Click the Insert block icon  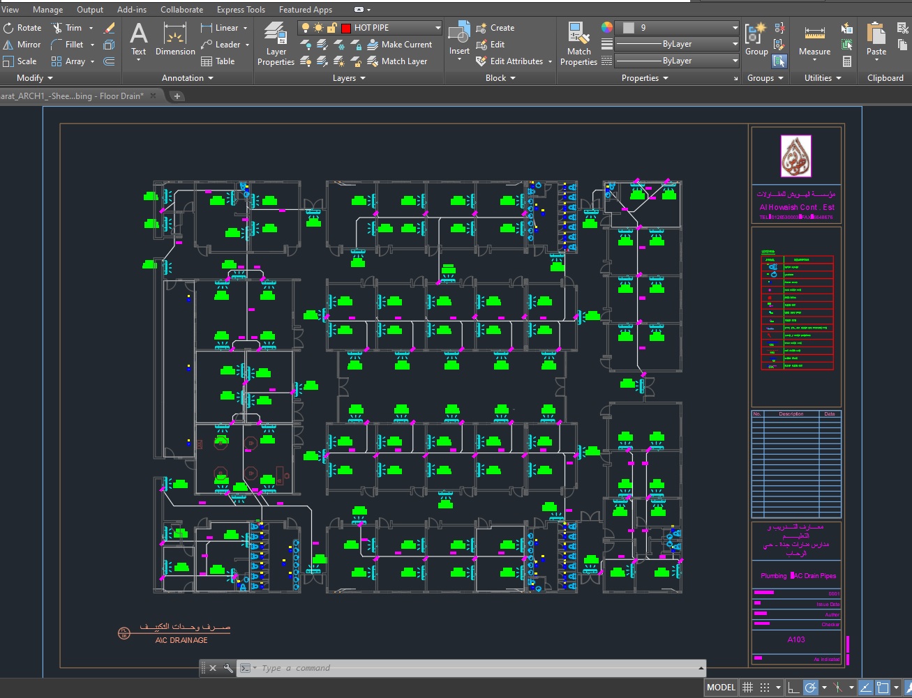[x=459, y=40]
